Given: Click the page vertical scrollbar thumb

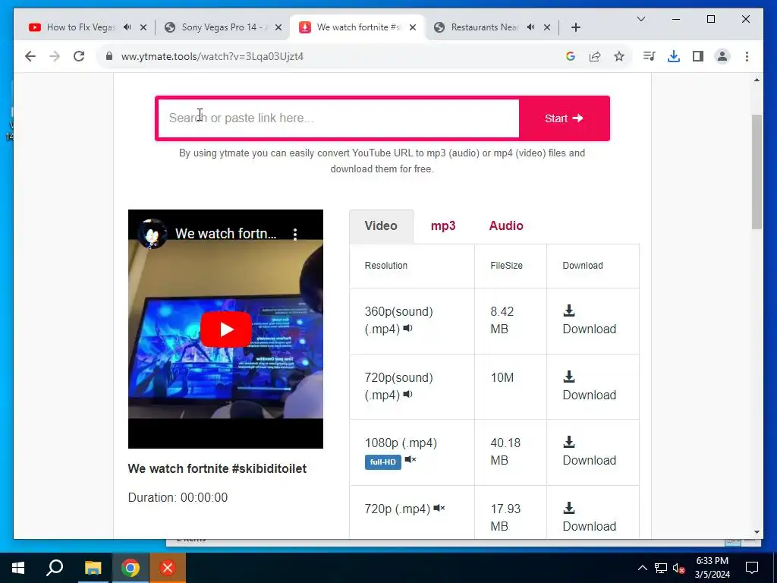Looking at the screenshot, I should [757, 172].
